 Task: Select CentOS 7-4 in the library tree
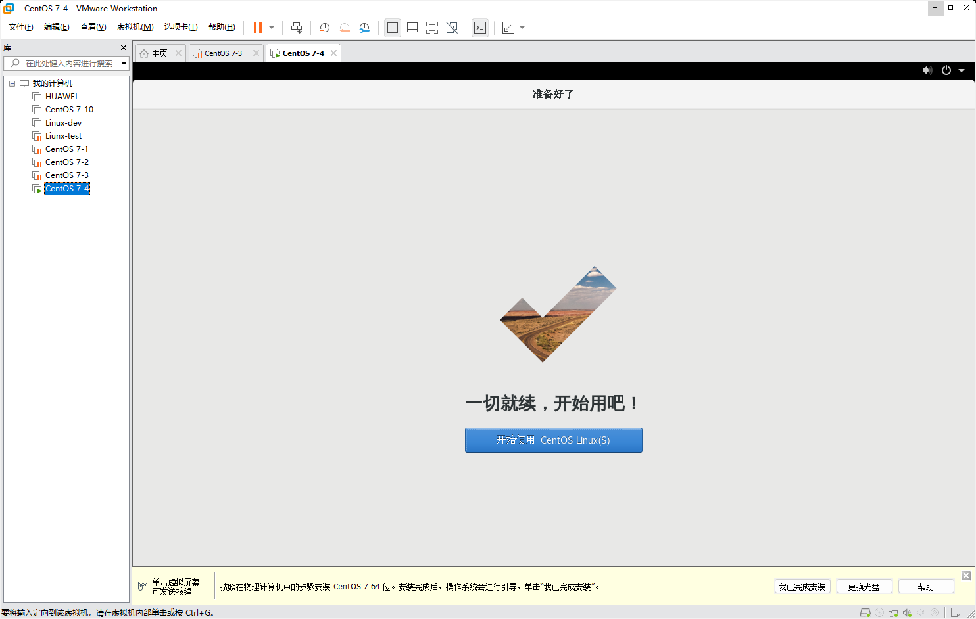(x=66, y=189)
